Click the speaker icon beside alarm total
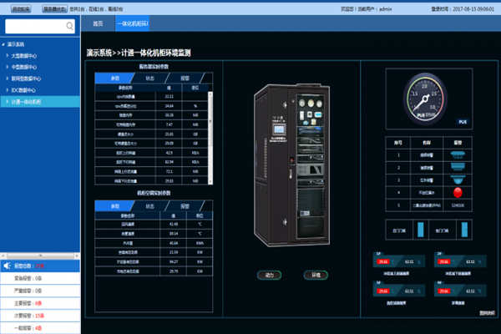This screenshot has width=501, height=334. pyautogui.click(x=8, y=266)
